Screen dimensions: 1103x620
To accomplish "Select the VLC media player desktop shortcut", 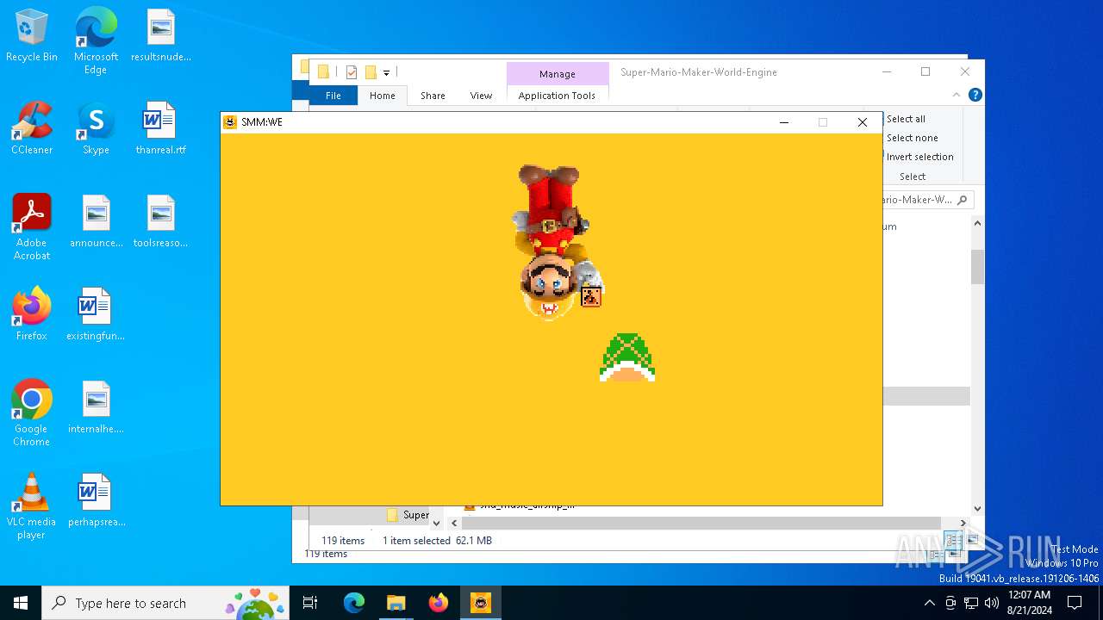I will click(x=32, y=506).
